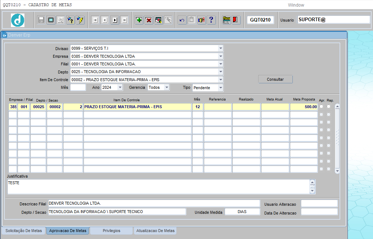Click the Execute Query lightning icon
This screenshot has width=373, height=239.
click(80, 20)
